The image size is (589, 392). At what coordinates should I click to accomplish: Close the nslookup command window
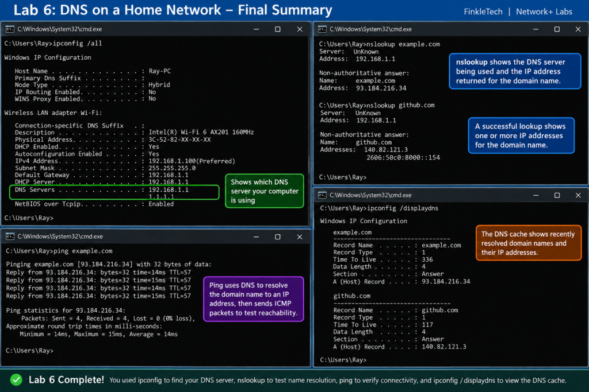tap(578, 29)
